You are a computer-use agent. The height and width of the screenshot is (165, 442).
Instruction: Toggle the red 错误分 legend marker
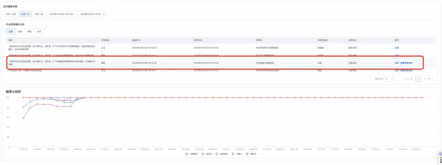(248, 154)
